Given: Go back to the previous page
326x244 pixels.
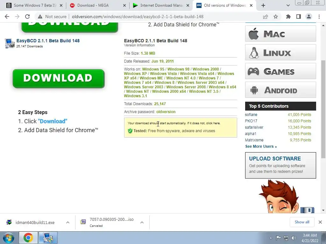Looking at the screenshot, I should [x=7, y=17].
